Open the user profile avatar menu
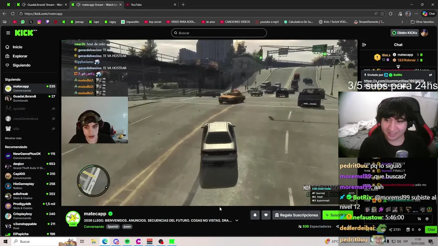This screenshot has height=246, width=438. (x=424, y=33)
